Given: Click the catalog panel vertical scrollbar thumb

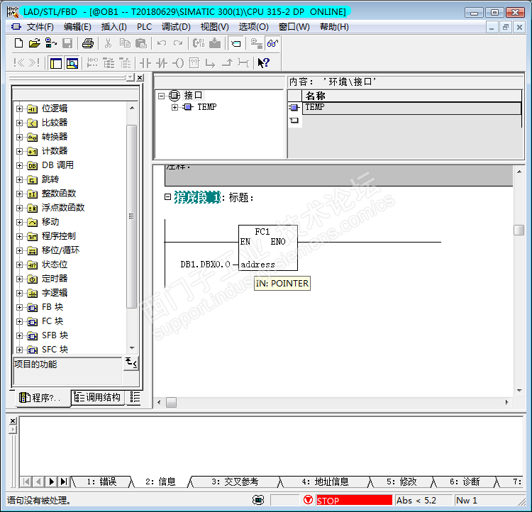Looking at the screenshot, I should pos(132,216).
